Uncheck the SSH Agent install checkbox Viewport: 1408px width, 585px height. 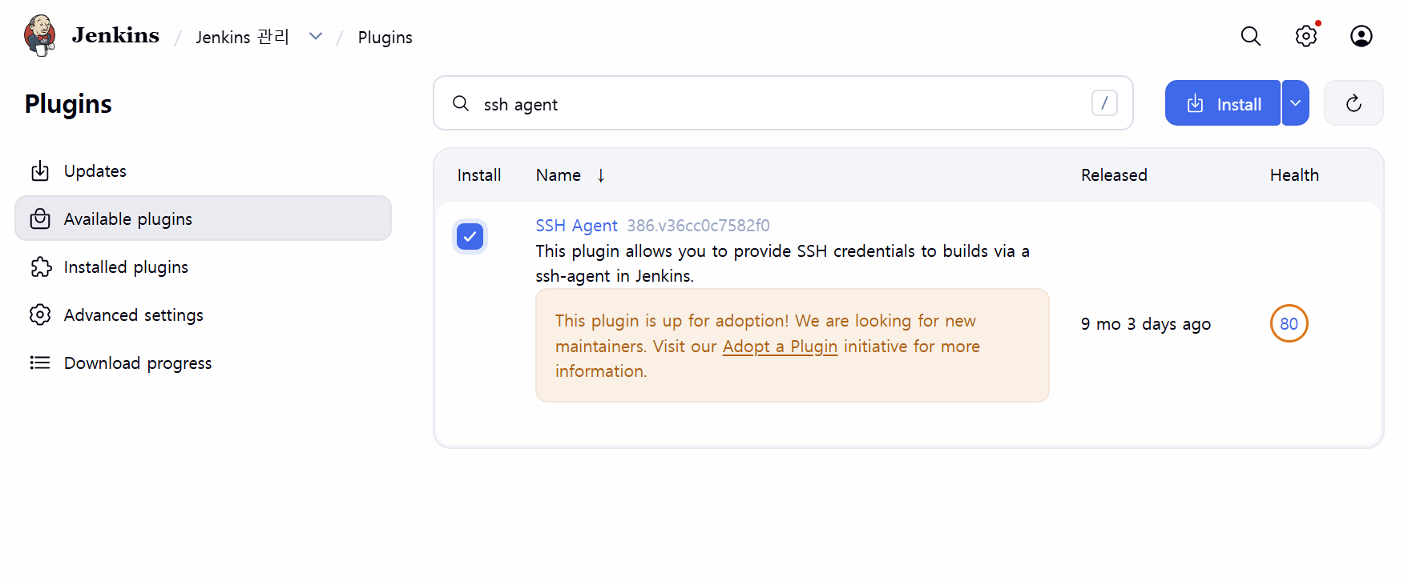(x=470, y=236)
